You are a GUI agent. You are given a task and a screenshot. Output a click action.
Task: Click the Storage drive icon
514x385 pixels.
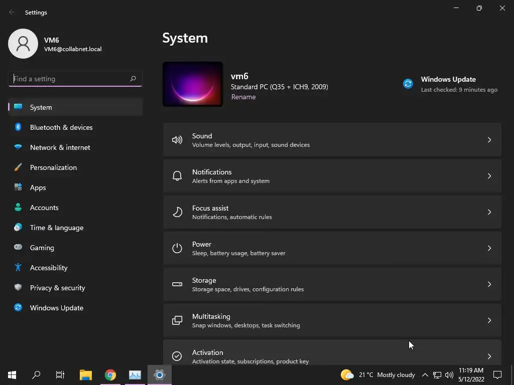pyautogui.click(x=177, y=284)
